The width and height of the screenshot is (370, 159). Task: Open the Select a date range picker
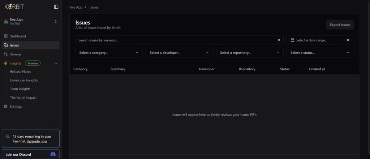coord(320,40)
